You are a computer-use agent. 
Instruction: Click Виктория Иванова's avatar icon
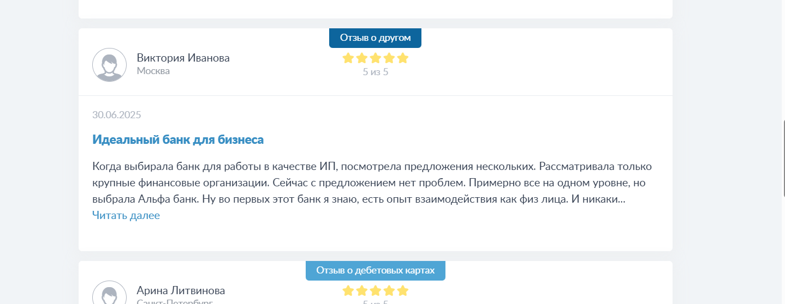109,65
